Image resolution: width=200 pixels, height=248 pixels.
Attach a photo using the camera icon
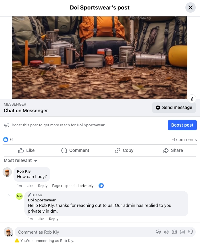pos(174,232)
